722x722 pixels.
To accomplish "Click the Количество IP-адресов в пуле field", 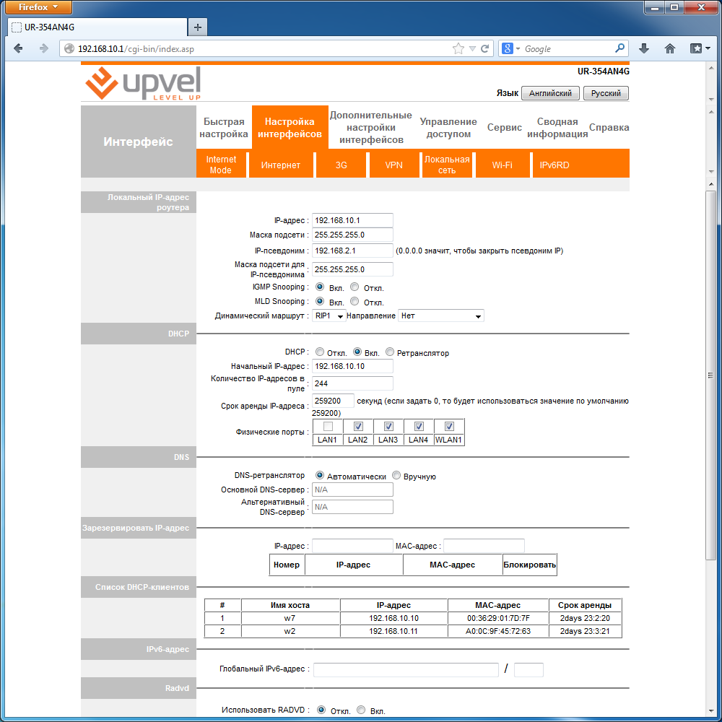I will tap(353, 383).
